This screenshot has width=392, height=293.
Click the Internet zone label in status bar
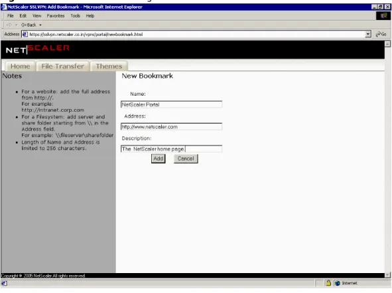coord(350,283)
